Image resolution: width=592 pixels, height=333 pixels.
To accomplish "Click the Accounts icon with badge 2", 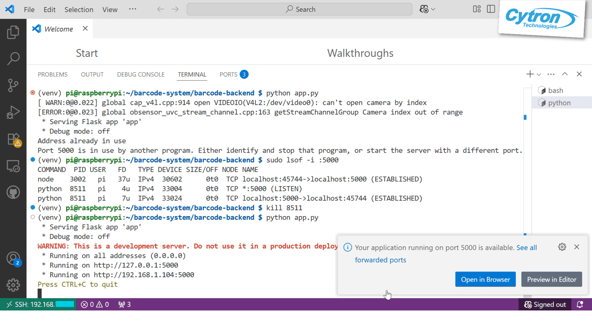I will pos(13,259).
